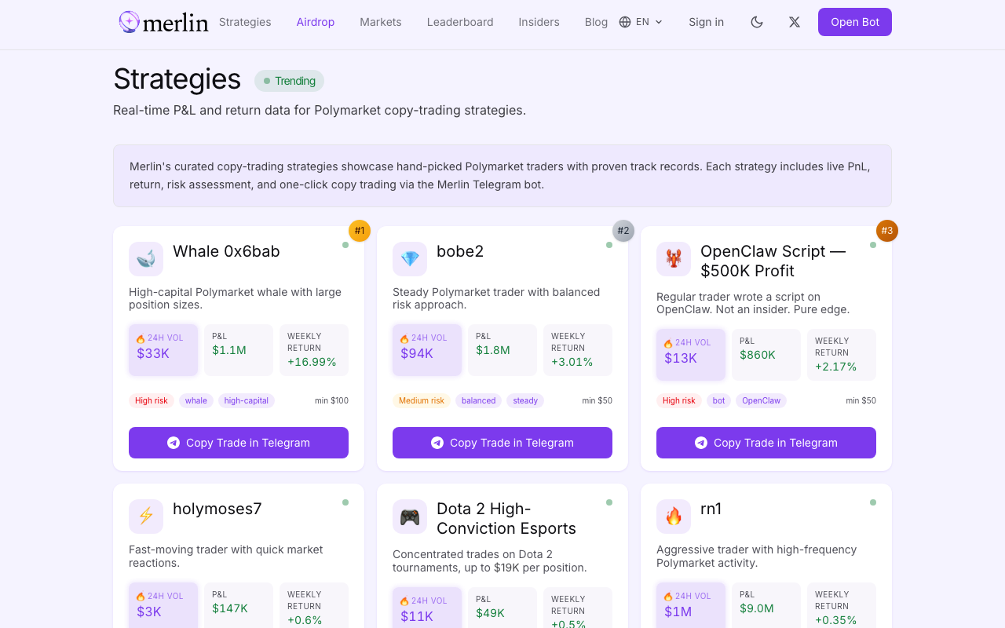Image resolution: width=1005 pixels, height=628 pixels.
Task: Click the #2 rank badge
Action: 623,231
